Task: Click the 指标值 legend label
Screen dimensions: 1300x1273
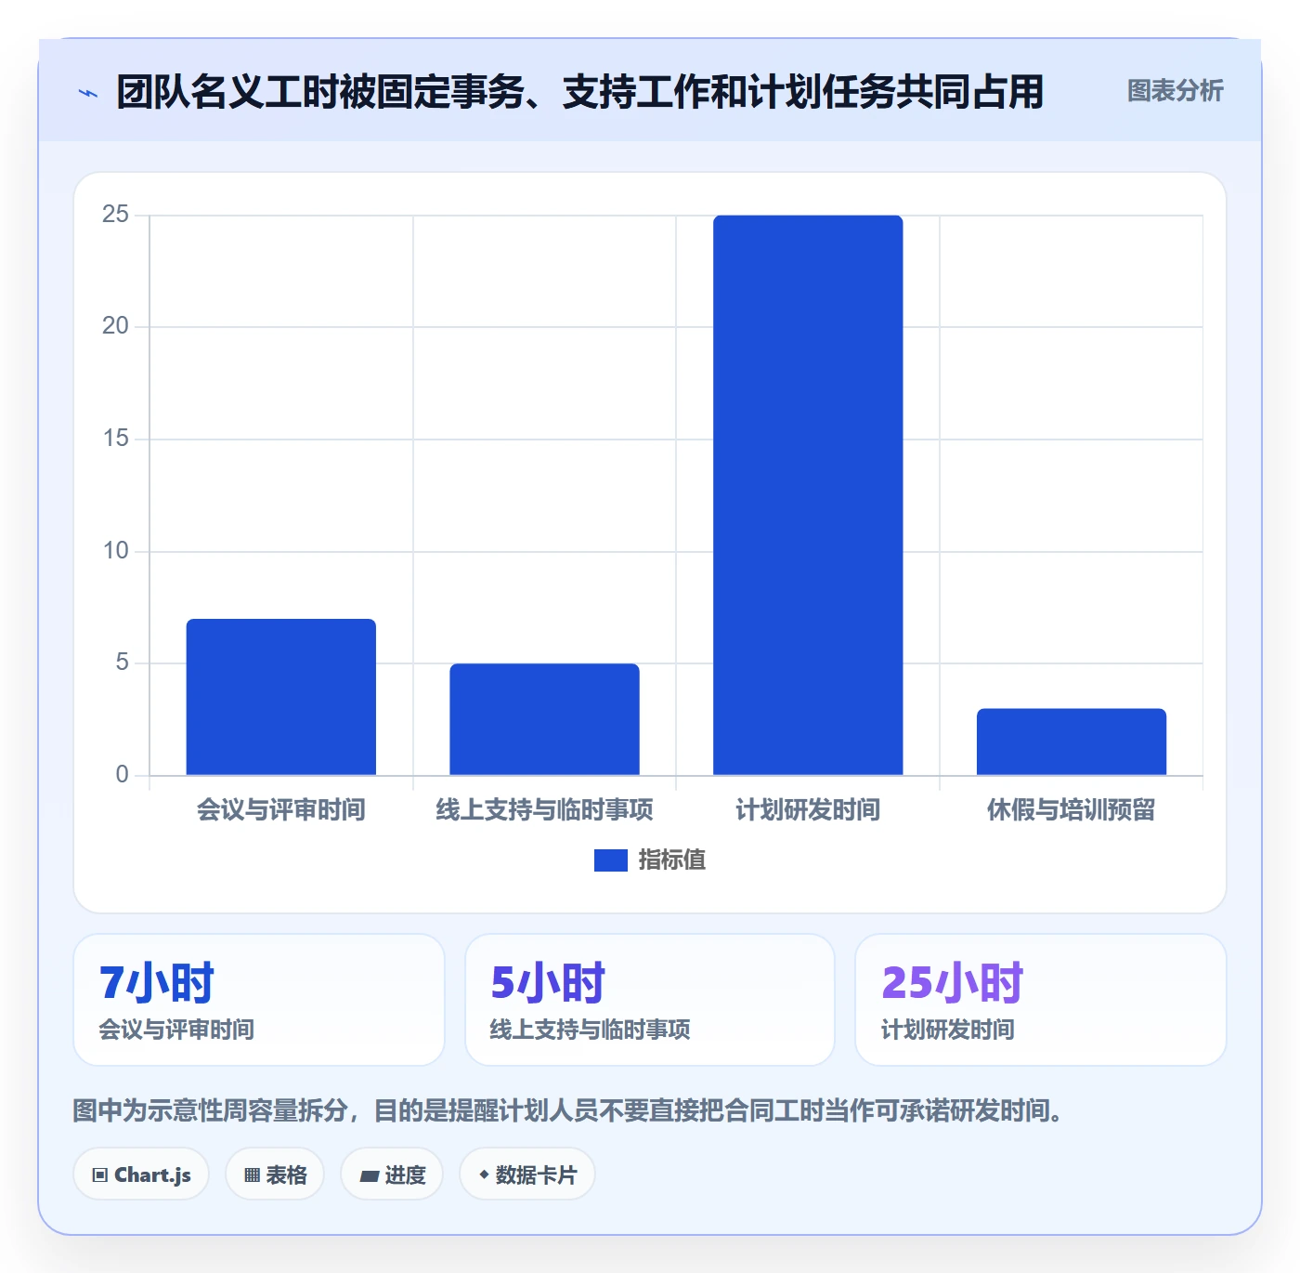Action: [x=672, y=860]
